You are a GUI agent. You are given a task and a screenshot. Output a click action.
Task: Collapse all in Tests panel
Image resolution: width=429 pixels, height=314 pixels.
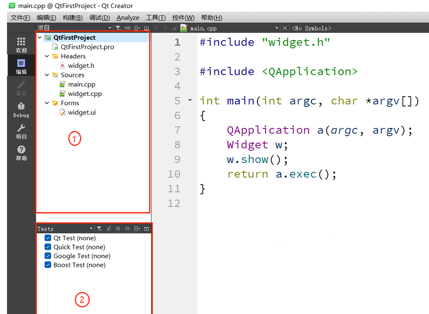127,229
